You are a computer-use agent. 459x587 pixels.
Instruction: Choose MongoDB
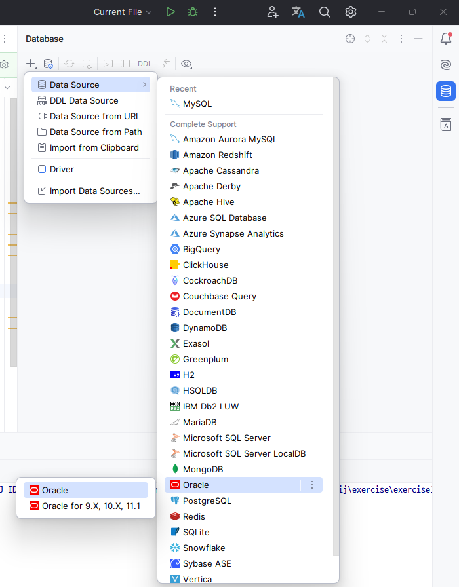[x=243, y=470]
